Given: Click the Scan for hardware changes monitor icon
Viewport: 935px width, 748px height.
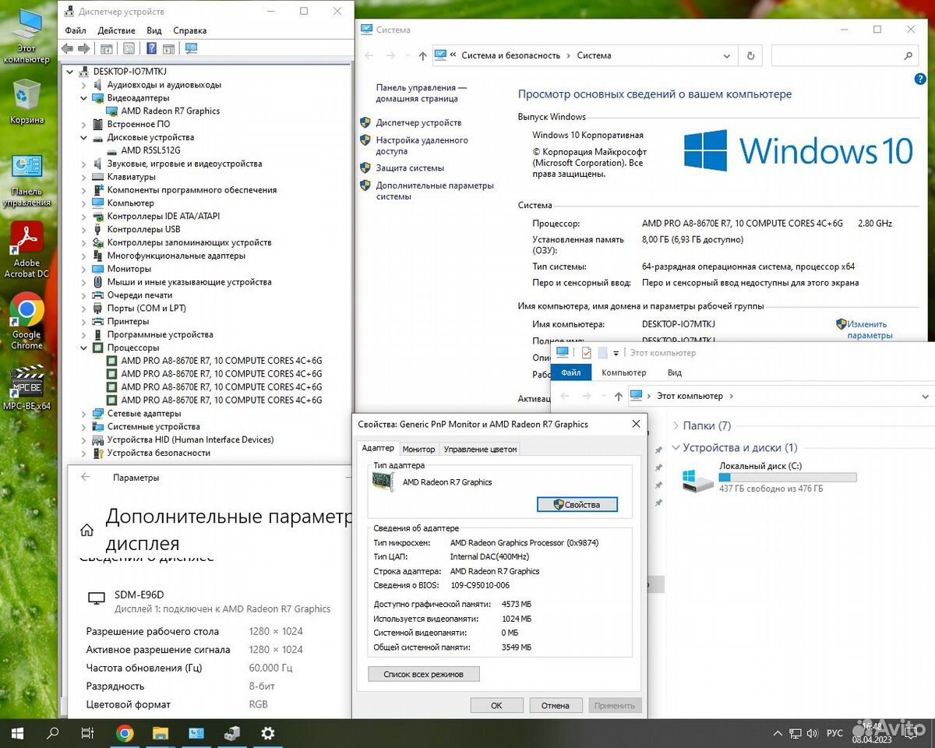Looking at the screenshot, I should coord(192,48).
